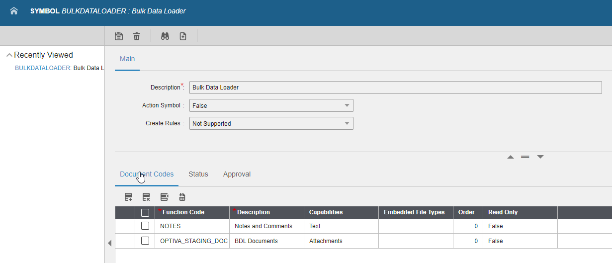Switch to the Status tab
612x263 pixels.
point(198,174)
